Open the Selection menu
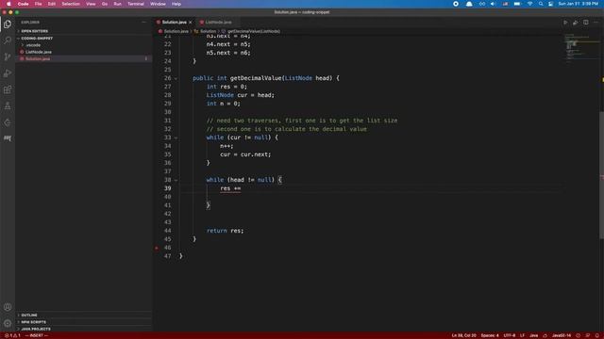This screenshot has height=339, width=604. point(71,4)
